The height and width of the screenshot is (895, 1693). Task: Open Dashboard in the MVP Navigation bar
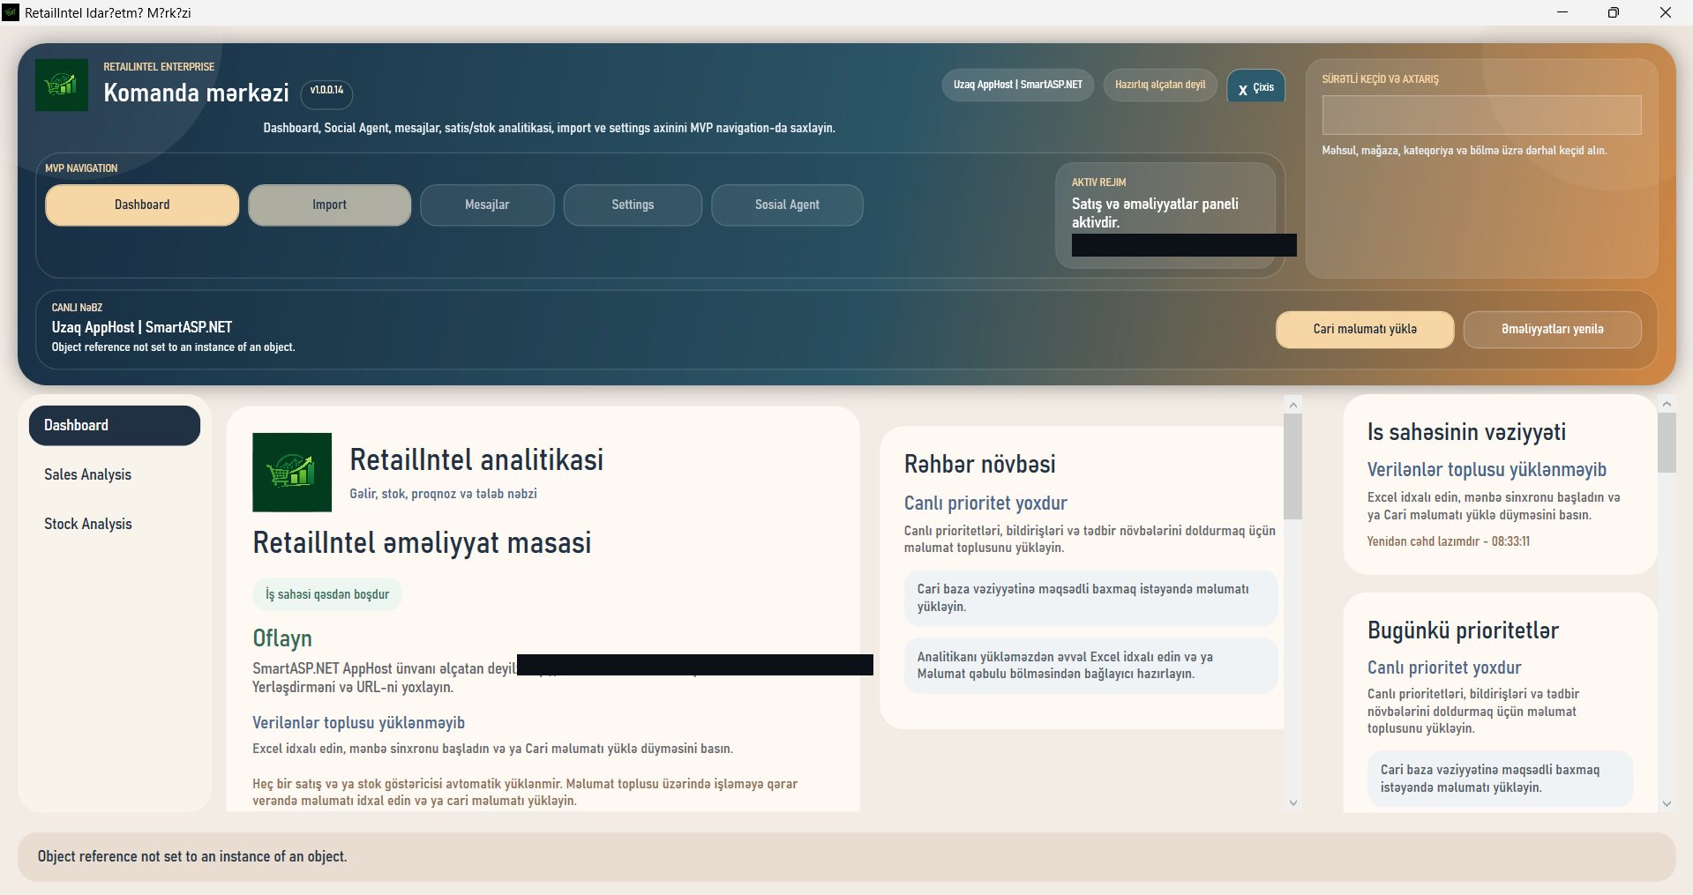click(142, 205)
